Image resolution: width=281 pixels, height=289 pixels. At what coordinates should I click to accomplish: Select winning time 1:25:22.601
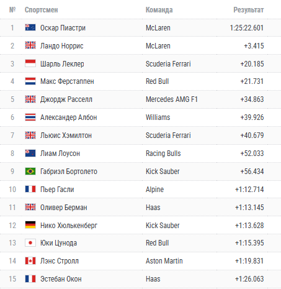tap(247, 28)
